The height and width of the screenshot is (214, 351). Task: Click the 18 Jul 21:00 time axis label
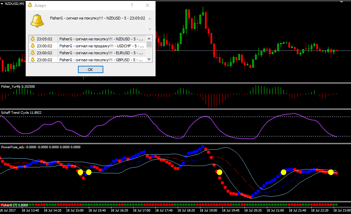pos(275,211)
